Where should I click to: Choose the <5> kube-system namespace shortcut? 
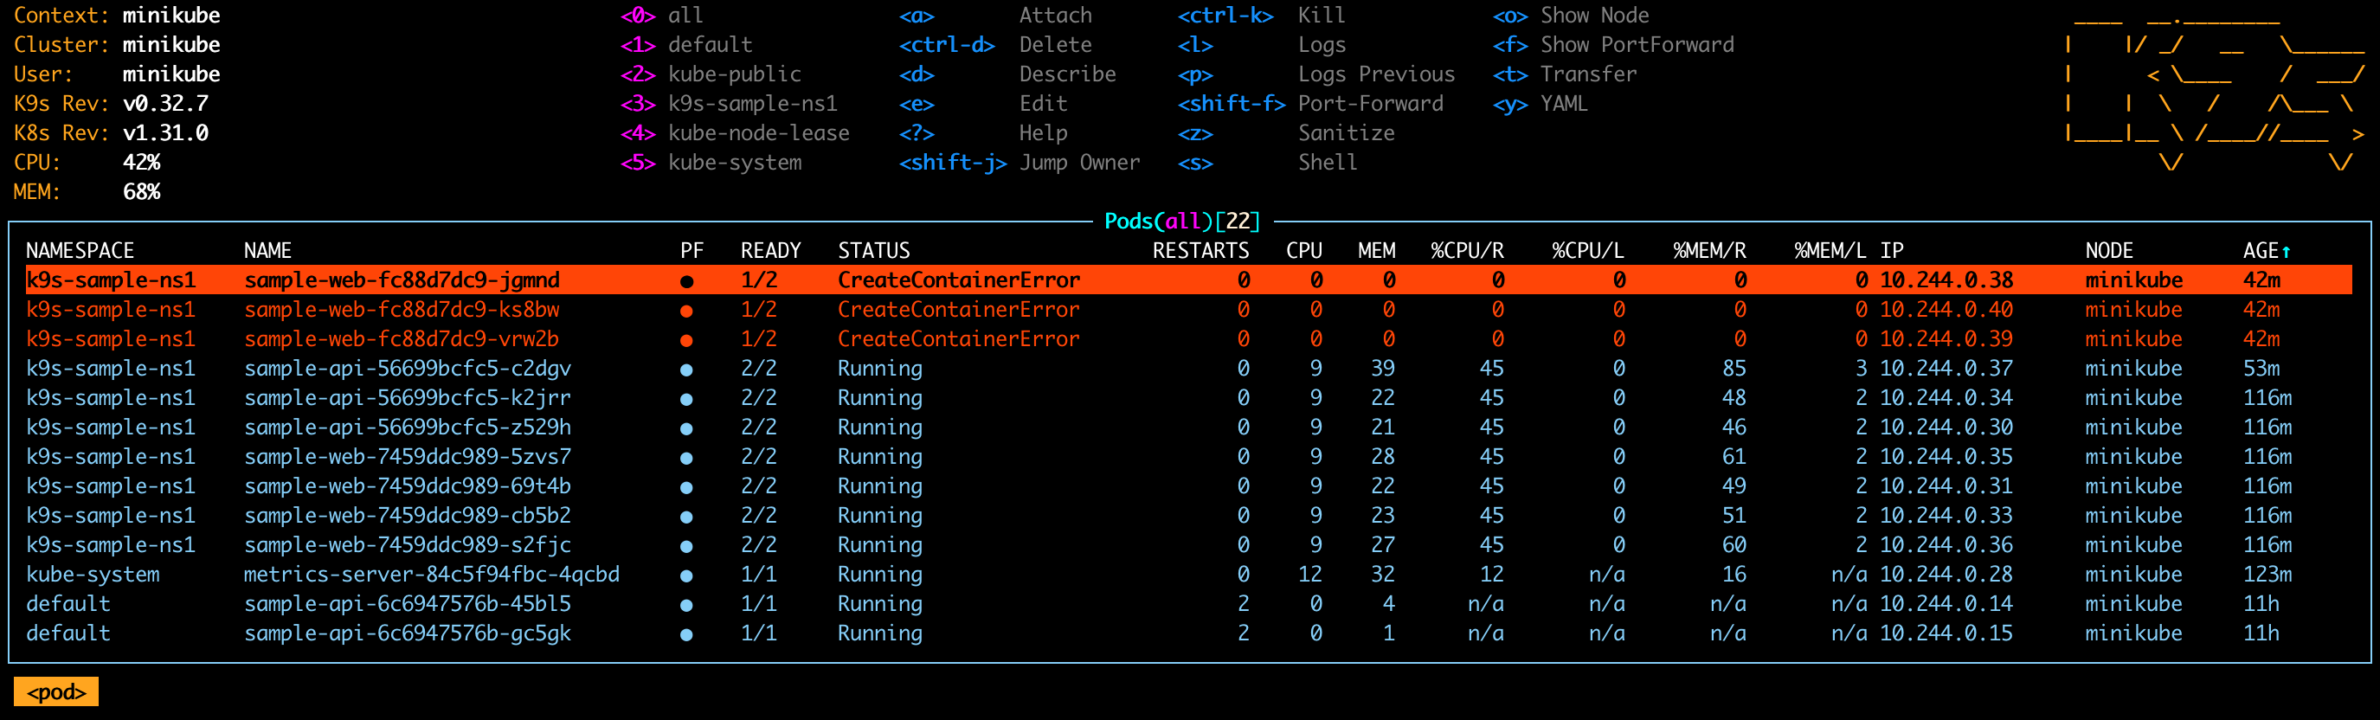[711, 164]
